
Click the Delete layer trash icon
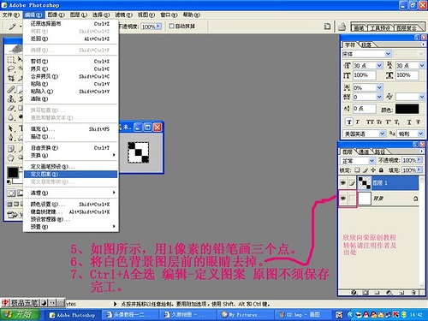point(413,293)
